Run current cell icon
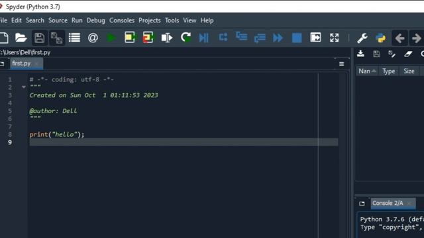The image size is (424, 238). [x=130, y=38]
